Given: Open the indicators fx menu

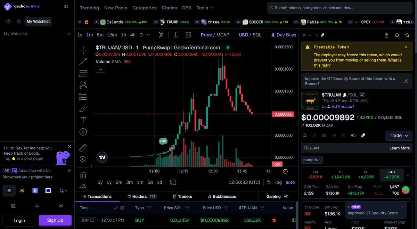Looking at the screenshot, I should click(x=176, y=35).
